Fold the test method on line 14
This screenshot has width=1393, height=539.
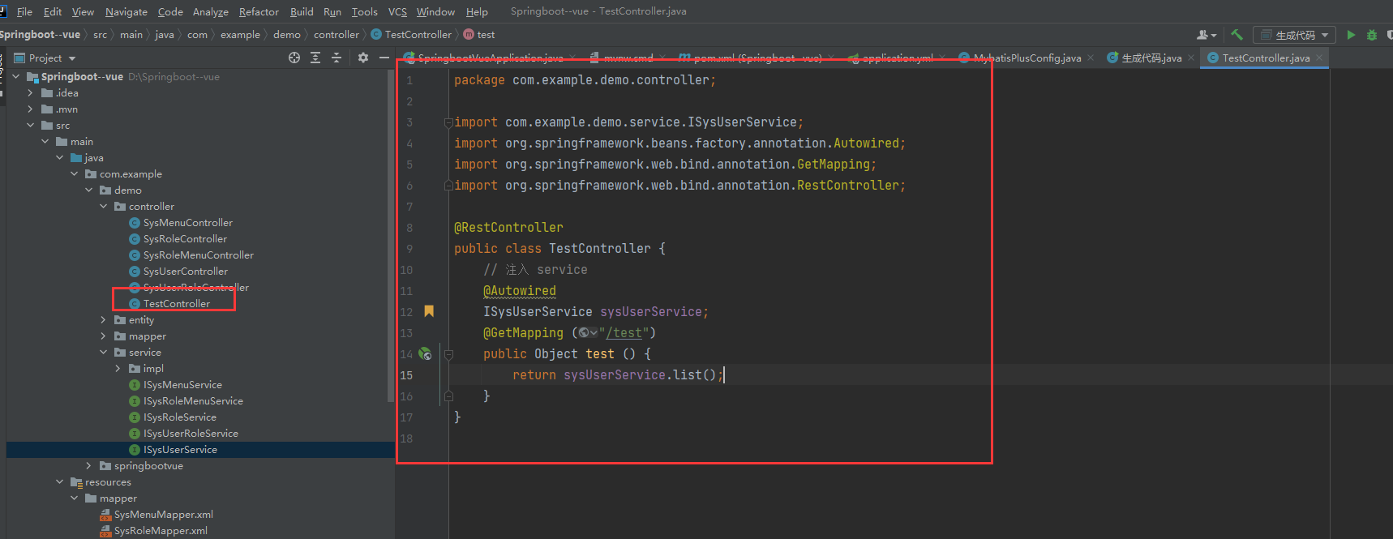pyautogui.click(x=448, y=354)
